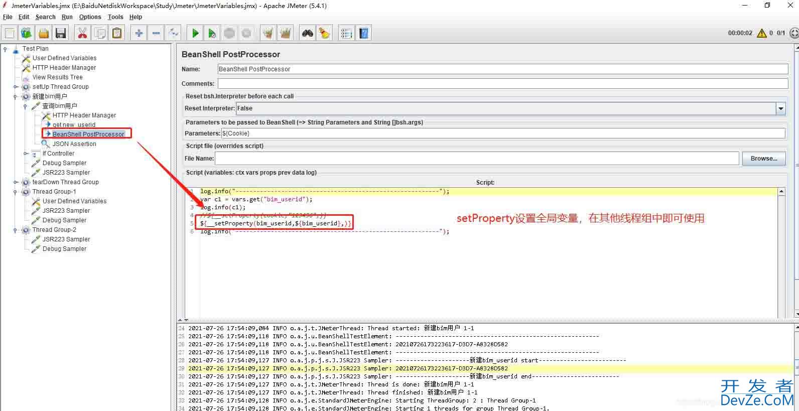
Task: Select the Test Plan tree item
Action: click(x=35, y=49)
